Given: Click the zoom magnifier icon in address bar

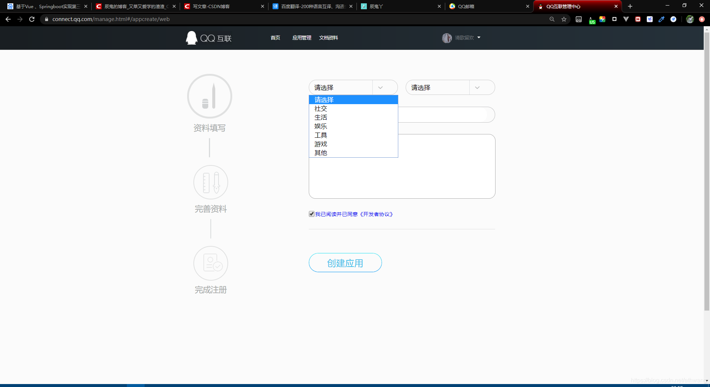Looking at the screenshot, I should [x=552, y=19].
